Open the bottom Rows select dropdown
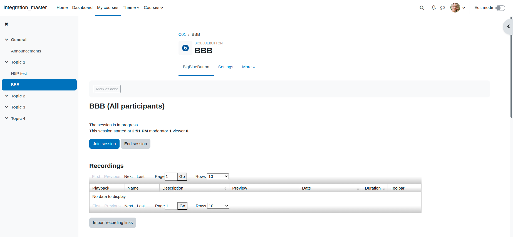This screenshot has height=237, width=513. click(x=218, y=206)
